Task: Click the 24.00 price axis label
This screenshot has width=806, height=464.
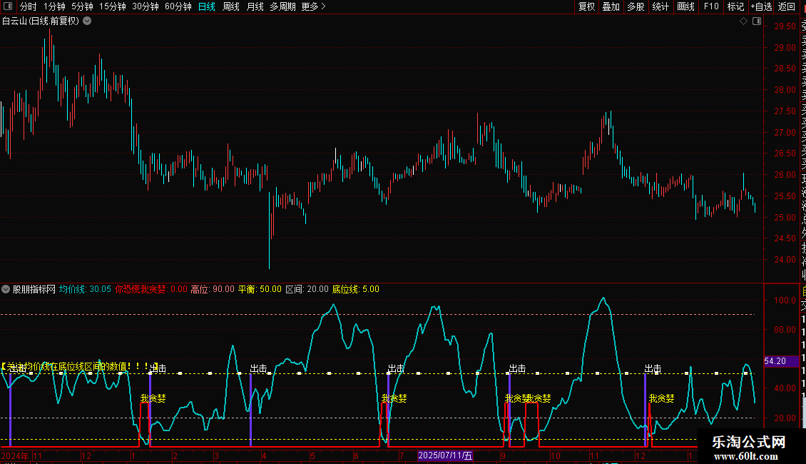Action: click(x=785, y=260)
